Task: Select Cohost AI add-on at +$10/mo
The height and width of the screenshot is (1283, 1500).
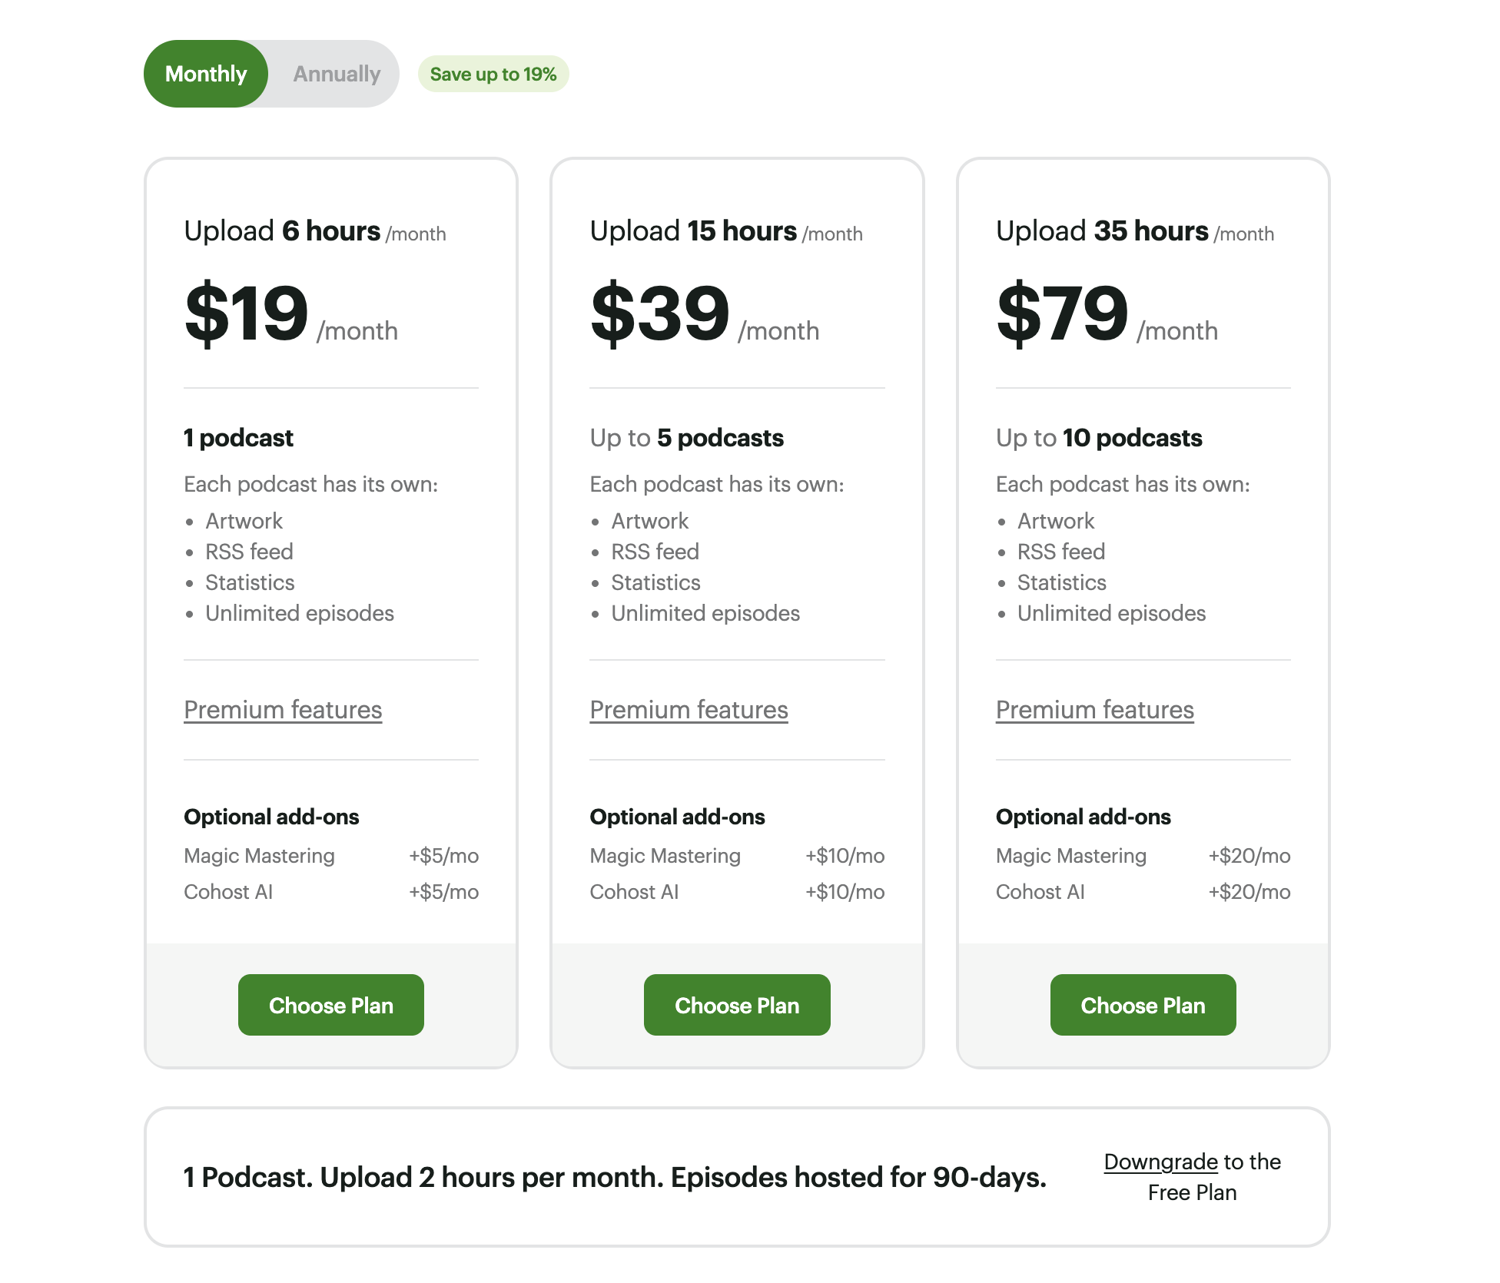Action: (634, 892)
